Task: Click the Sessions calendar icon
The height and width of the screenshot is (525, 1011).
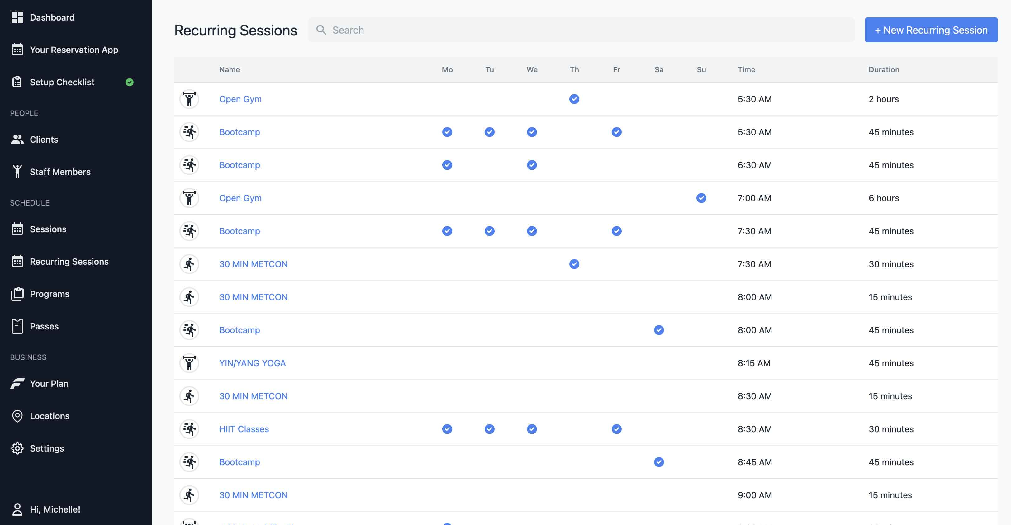Action: click(x=17, y=229)
